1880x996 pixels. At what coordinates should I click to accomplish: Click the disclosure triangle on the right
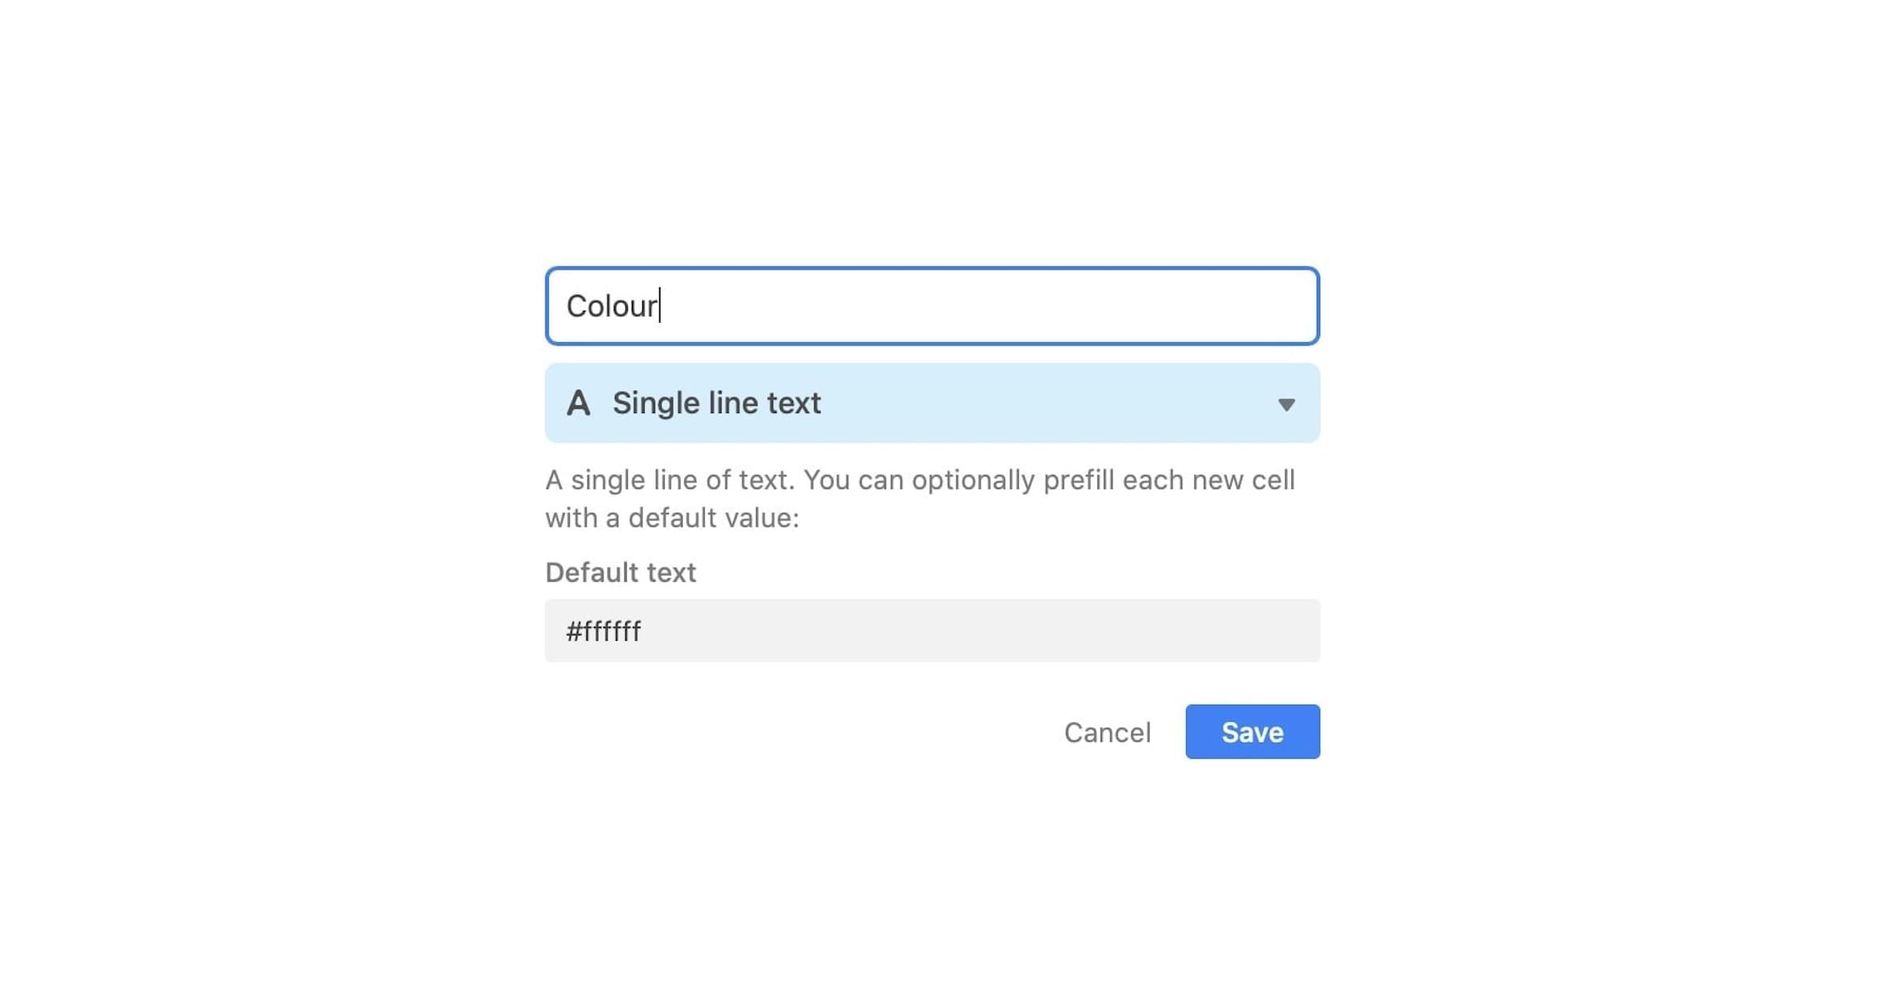pos(1286,404)
